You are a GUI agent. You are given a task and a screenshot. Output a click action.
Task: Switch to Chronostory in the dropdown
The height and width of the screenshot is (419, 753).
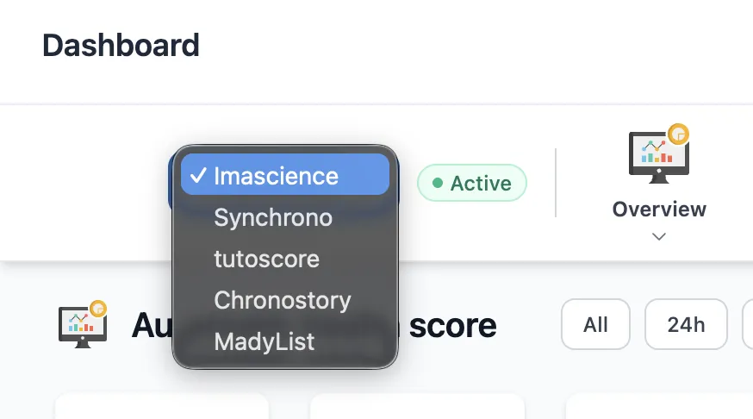pyautogui.click(x=283, y=300)
